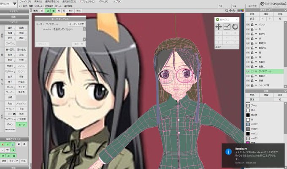This screenshot has width=287, height=169.
Task: Open the パネル(P) menu
Action: [x=103, y=1]
